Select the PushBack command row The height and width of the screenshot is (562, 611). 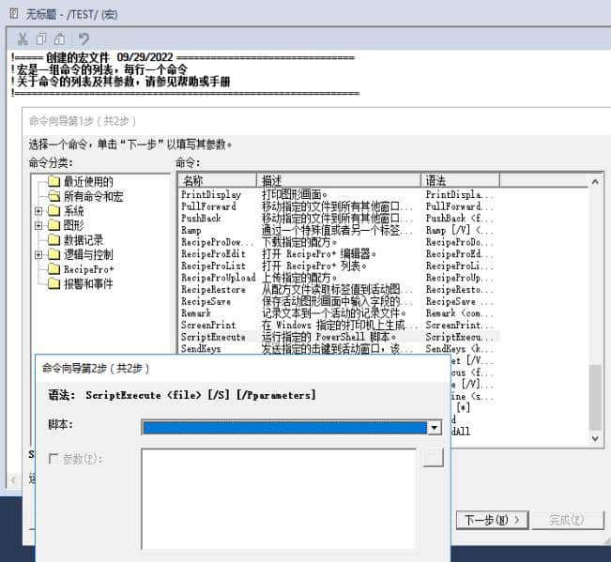339,218
